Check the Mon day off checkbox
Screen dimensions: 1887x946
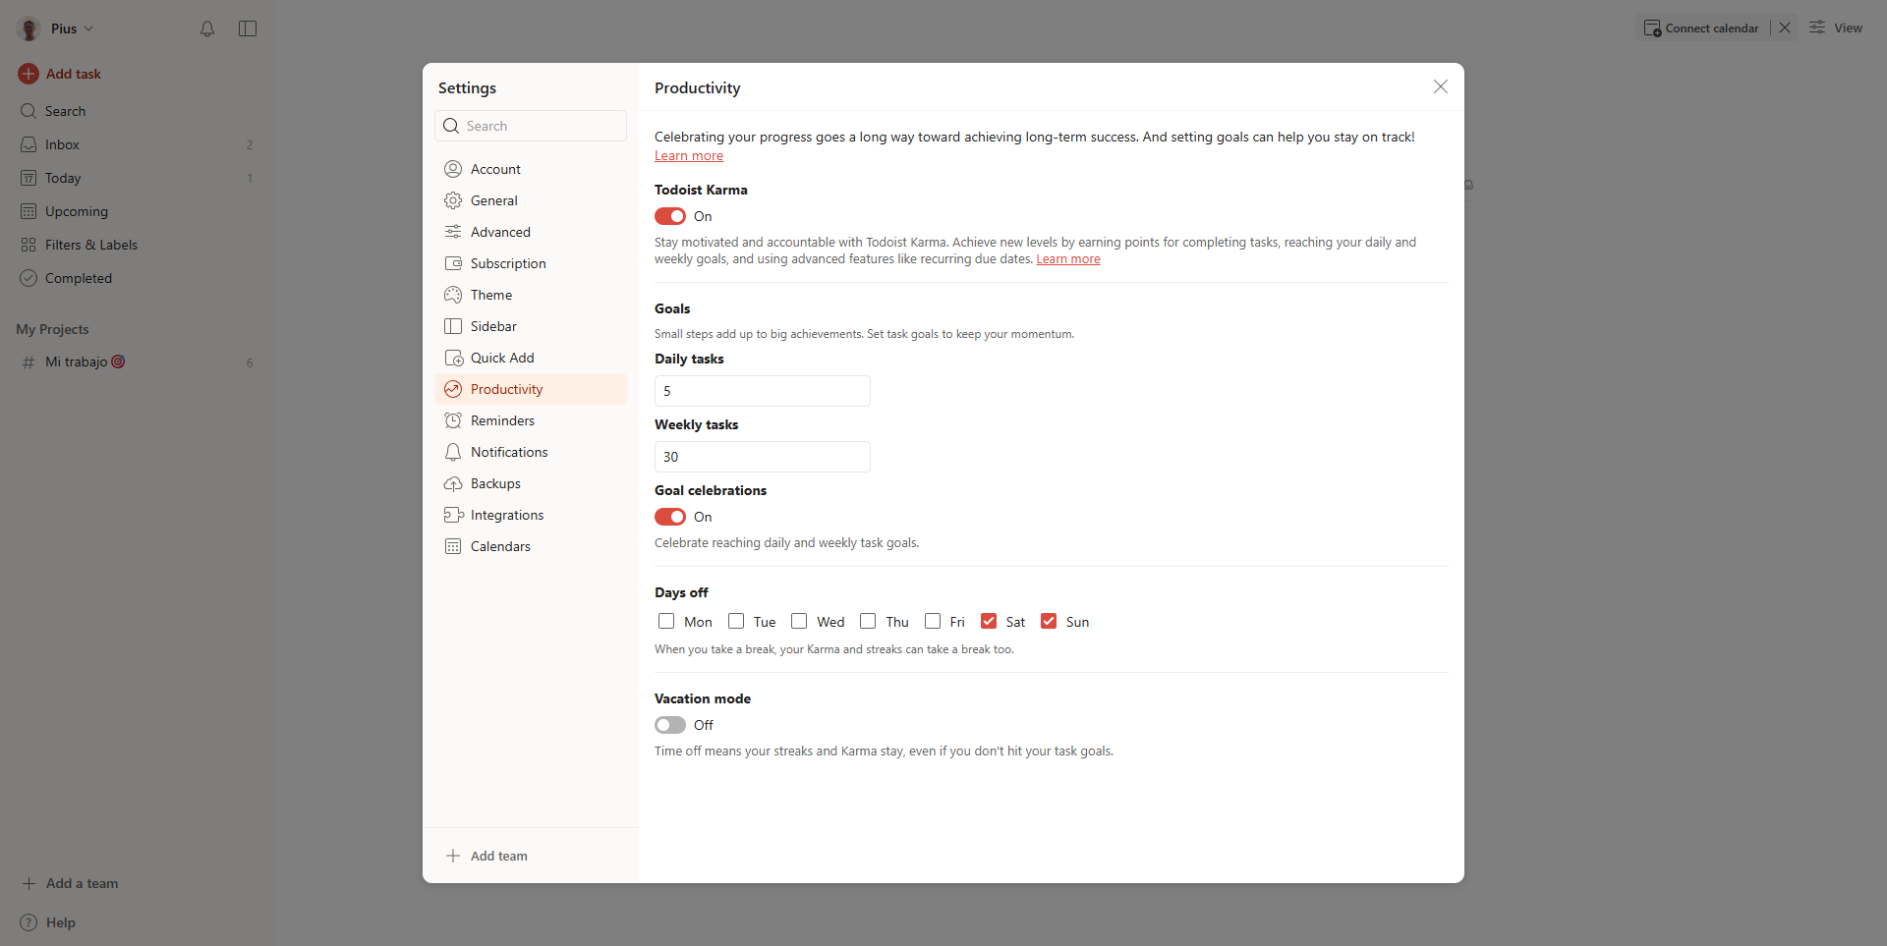666,621
